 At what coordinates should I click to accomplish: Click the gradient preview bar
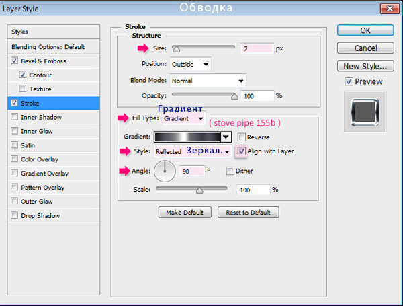point(187,137)
